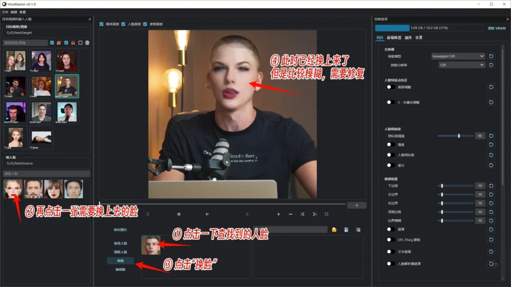Screen dimensions: 511x287
Task: Remove a marker with the minus icon
Action: pyautogui.click(x=290, y=214)
